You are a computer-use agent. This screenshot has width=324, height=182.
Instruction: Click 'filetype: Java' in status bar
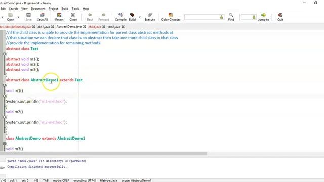click(x=108, y=180)
